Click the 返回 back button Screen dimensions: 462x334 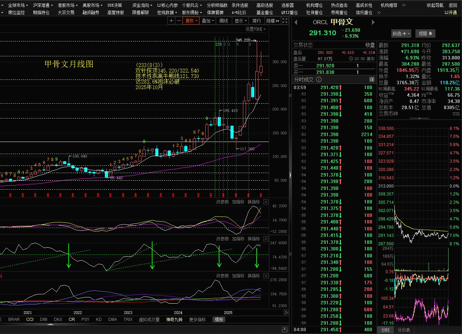[453, 5]
